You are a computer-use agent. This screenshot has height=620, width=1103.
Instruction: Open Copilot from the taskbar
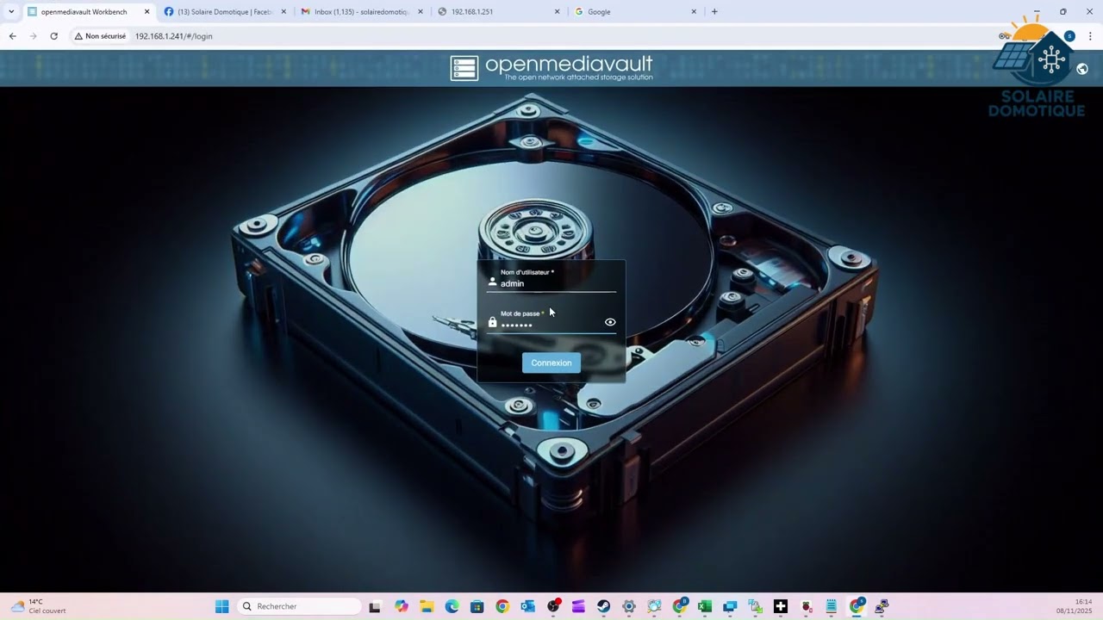tap(402, 606)
